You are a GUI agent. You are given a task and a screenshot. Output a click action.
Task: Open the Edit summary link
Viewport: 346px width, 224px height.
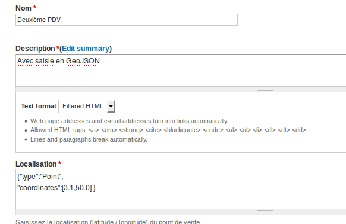coord(86,49)
